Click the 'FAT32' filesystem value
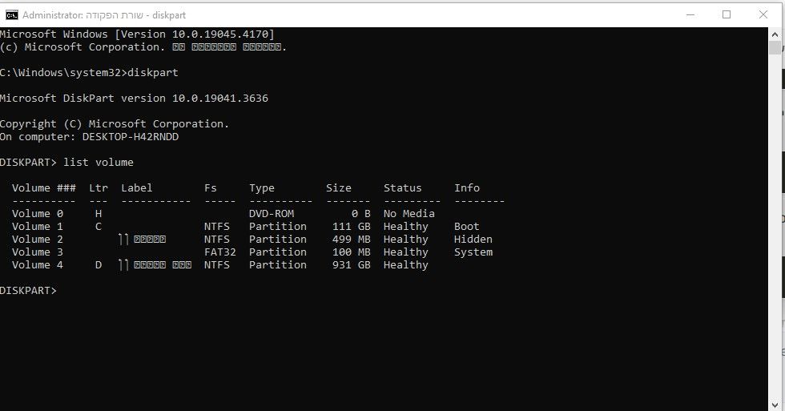Image resolution: width=785 pixels, height=411 pixels. pos(220,252)
